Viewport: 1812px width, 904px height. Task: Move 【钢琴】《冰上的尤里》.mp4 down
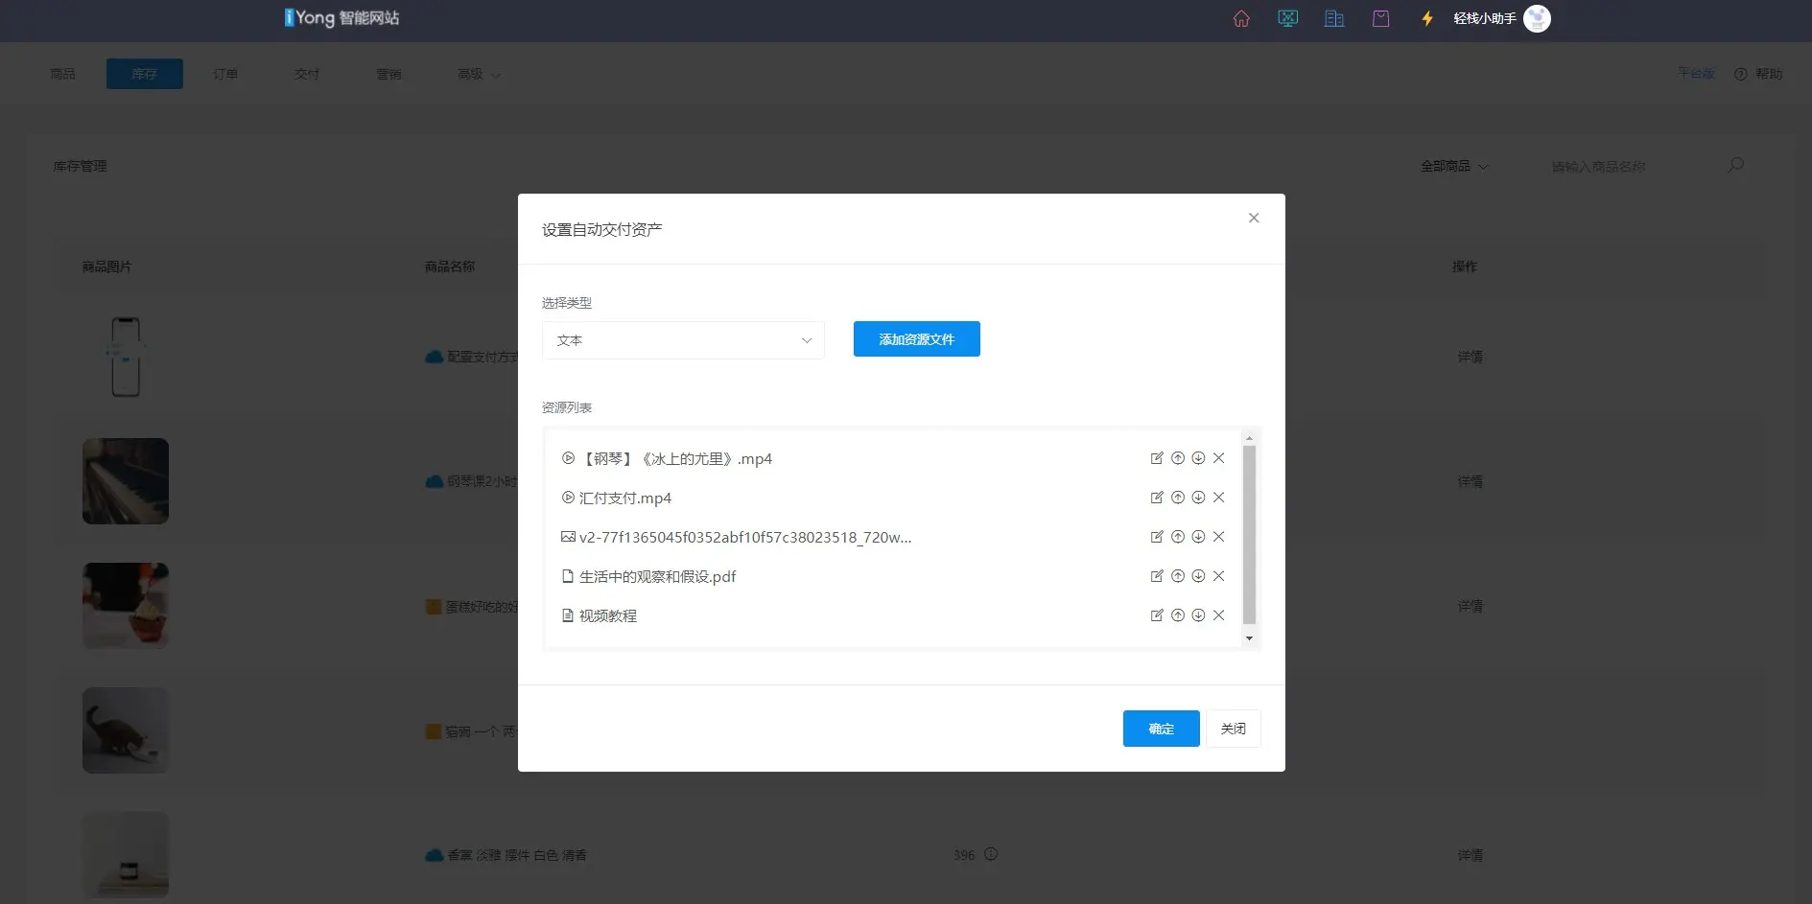[1198, 458]
